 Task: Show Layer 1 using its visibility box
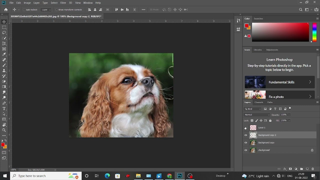(246, 128)
